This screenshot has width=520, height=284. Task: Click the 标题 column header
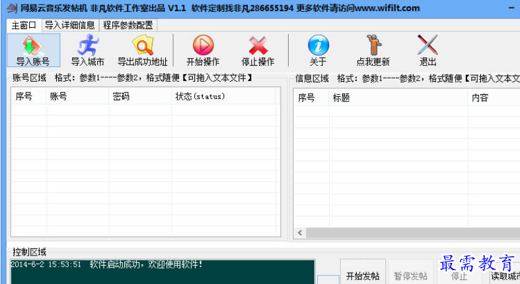tap(398, 98)
